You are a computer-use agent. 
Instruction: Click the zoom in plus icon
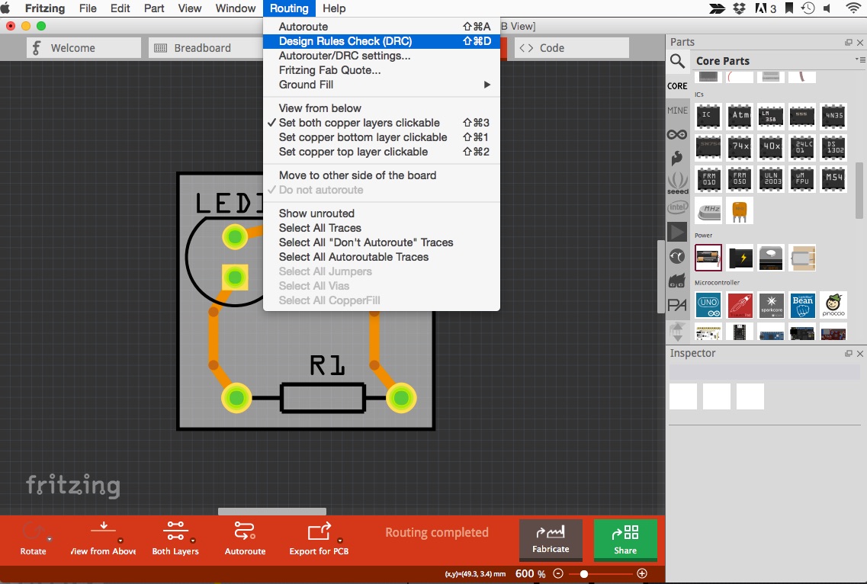642,573
